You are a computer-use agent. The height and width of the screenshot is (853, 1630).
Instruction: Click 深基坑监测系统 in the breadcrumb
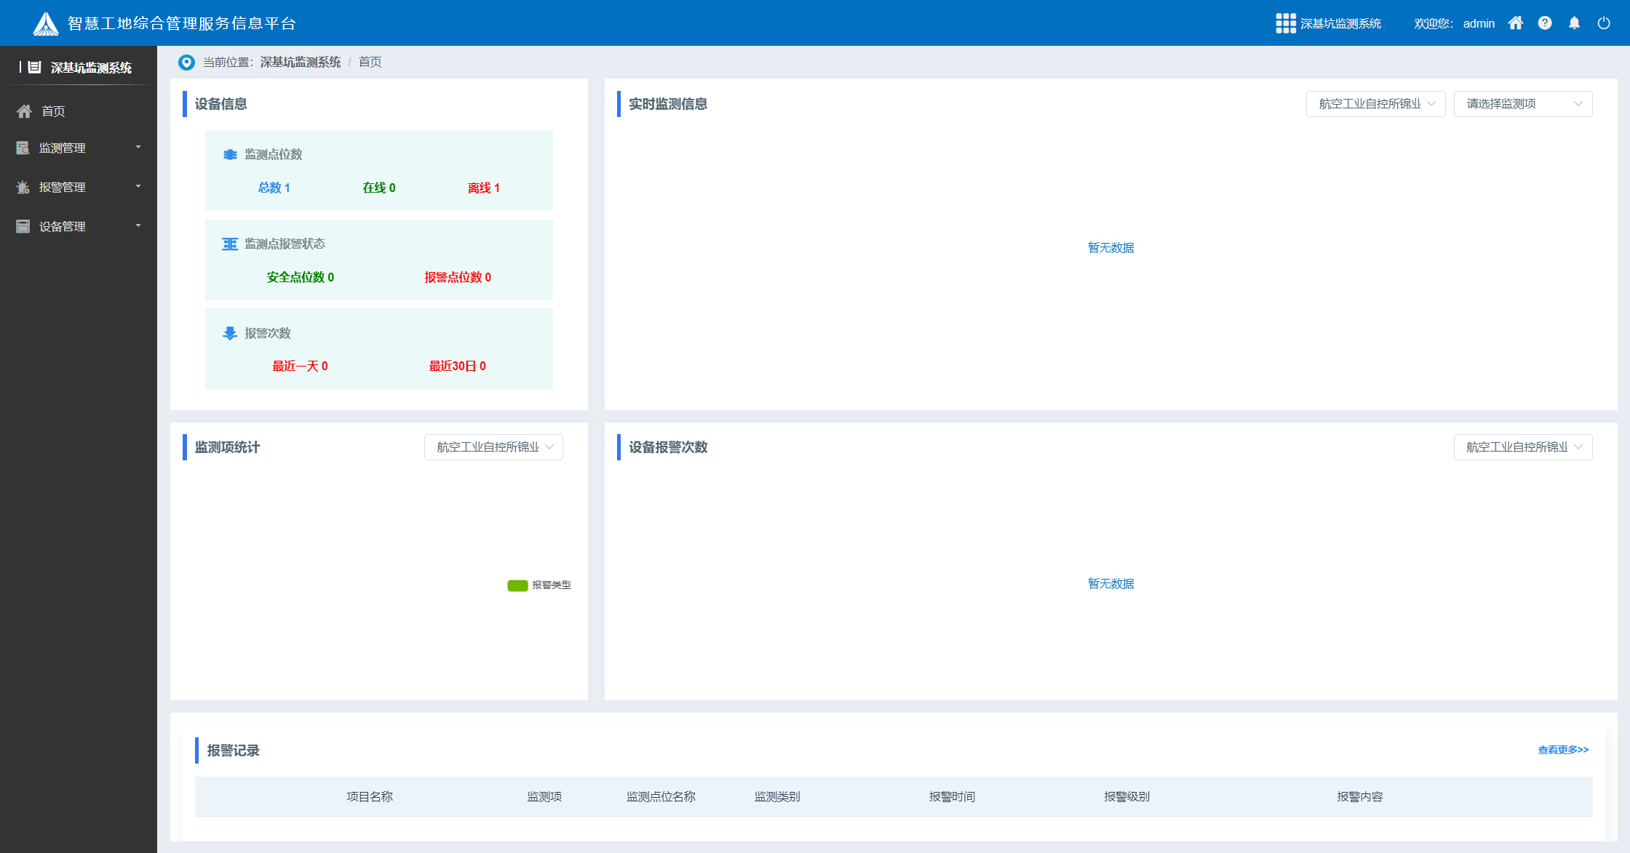(x=301, y=63)
